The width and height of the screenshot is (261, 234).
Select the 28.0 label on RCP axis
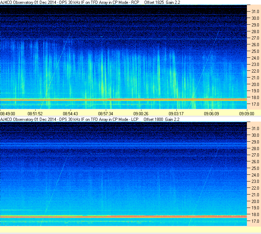(255, 32)
